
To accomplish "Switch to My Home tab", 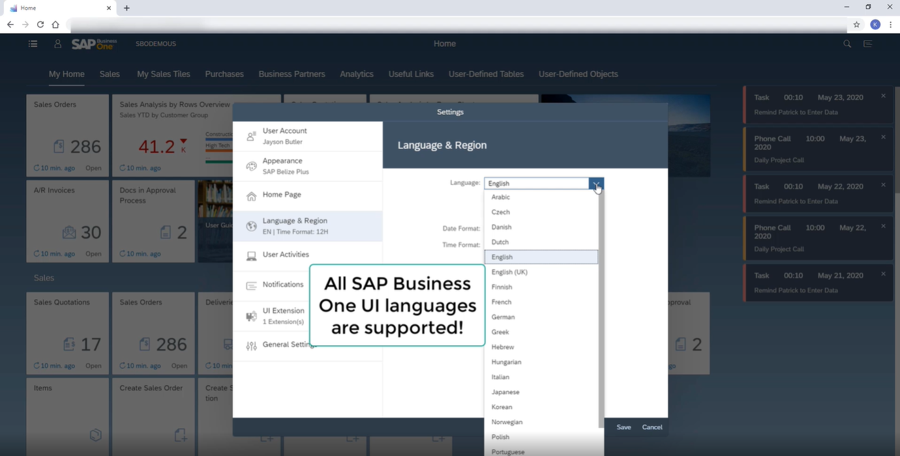I will (x=67, y=74).
